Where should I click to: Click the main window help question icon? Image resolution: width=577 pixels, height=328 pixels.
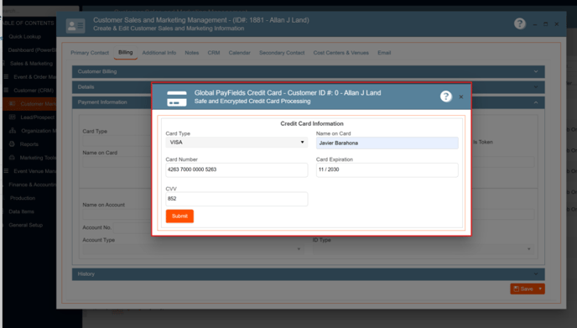pos(520,23)
